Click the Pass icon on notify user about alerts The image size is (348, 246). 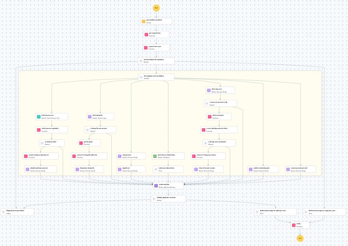click(x=156, y=169)
